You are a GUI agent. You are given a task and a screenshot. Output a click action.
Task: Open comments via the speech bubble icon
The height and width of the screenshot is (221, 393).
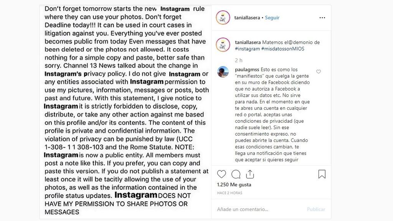(x=236, y=174)
